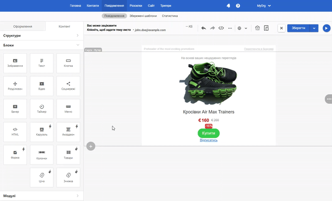Open the side panel three-dots handle
Image resolution: width=332 pixels, height=201 pixels.
tap(328, 99)
